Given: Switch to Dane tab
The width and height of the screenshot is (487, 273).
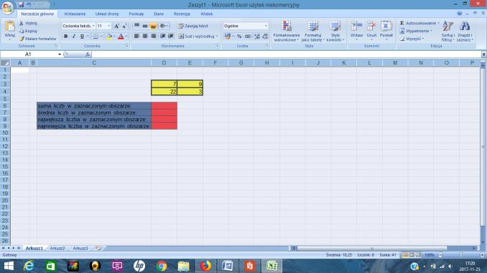Looking at the screenshot, I should coord(159,14).
